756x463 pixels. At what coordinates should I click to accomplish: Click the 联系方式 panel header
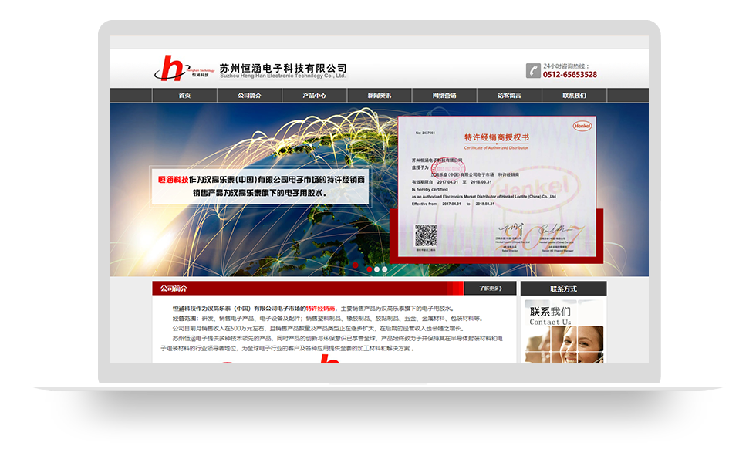click(x=564, y=289)
